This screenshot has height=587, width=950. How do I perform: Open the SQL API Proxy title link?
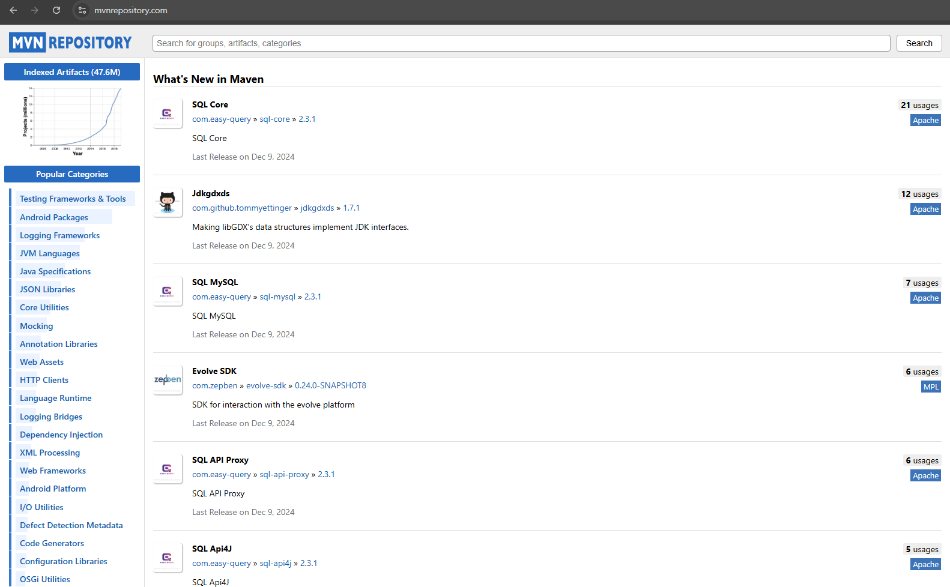pos(220,460)
